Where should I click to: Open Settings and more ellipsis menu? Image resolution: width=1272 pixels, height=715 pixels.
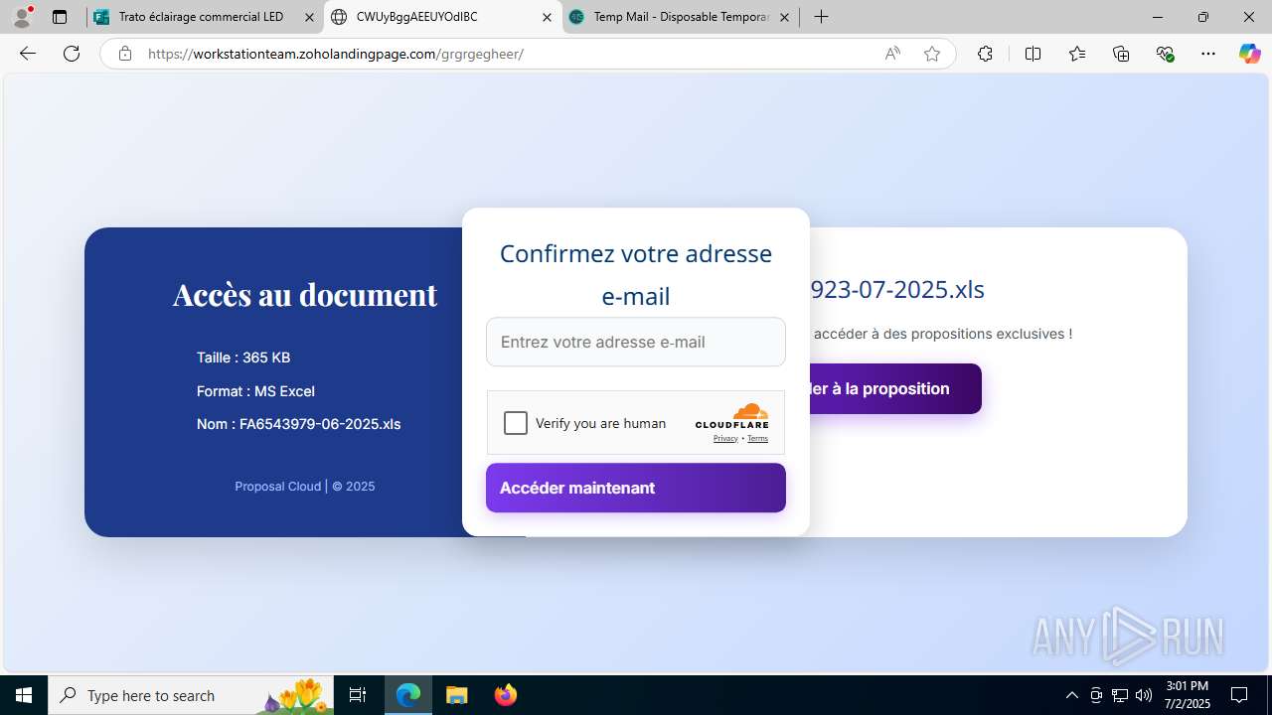pyautogui.click(x=1208, y=54)
